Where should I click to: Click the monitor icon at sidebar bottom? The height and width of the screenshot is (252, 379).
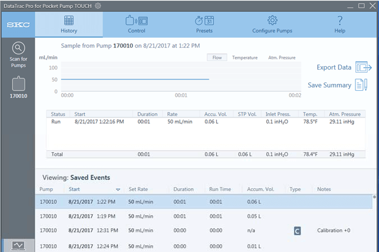19,246
